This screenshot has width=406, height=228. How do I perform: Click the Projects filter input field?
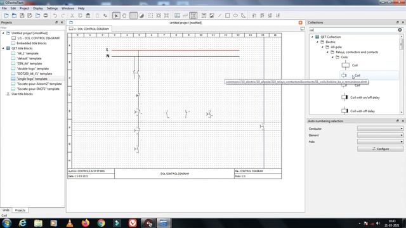(32, 28)
